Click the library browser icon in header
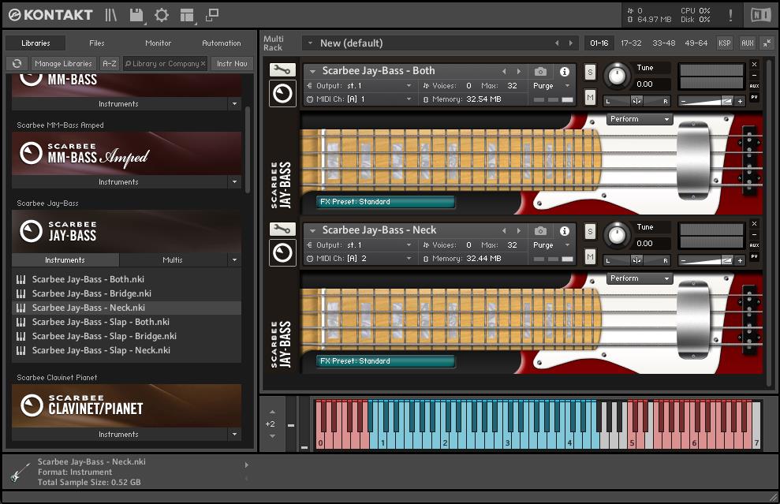Viewport: 780px width, 504px height. (x=111, y=15)
